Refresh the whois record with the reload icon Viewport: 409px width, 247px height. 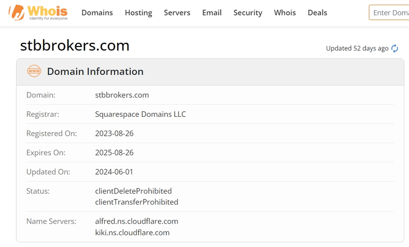395,48
